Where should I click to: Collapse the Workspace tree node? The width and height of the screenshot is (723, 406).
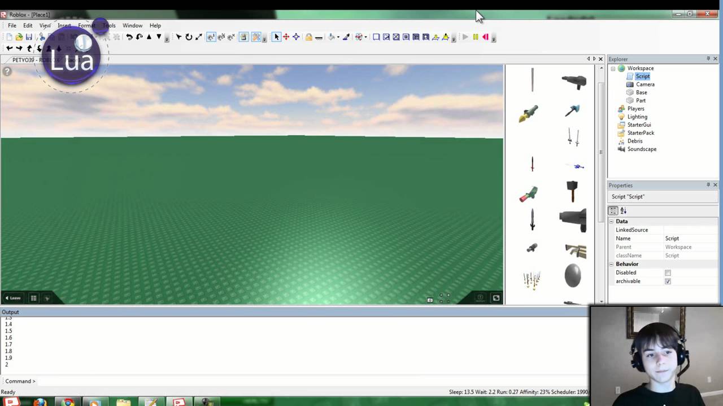click(x=613, y=68)
